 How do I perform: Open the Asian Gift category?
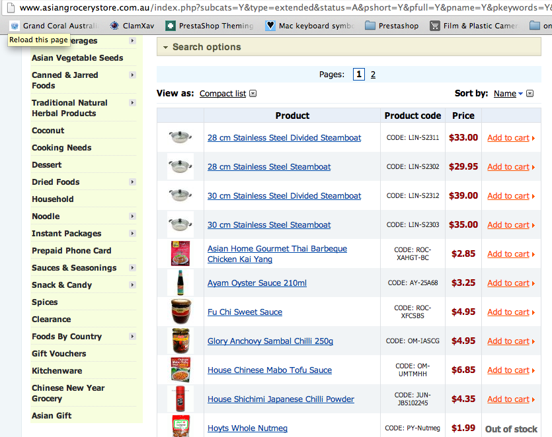coord(52,416)
